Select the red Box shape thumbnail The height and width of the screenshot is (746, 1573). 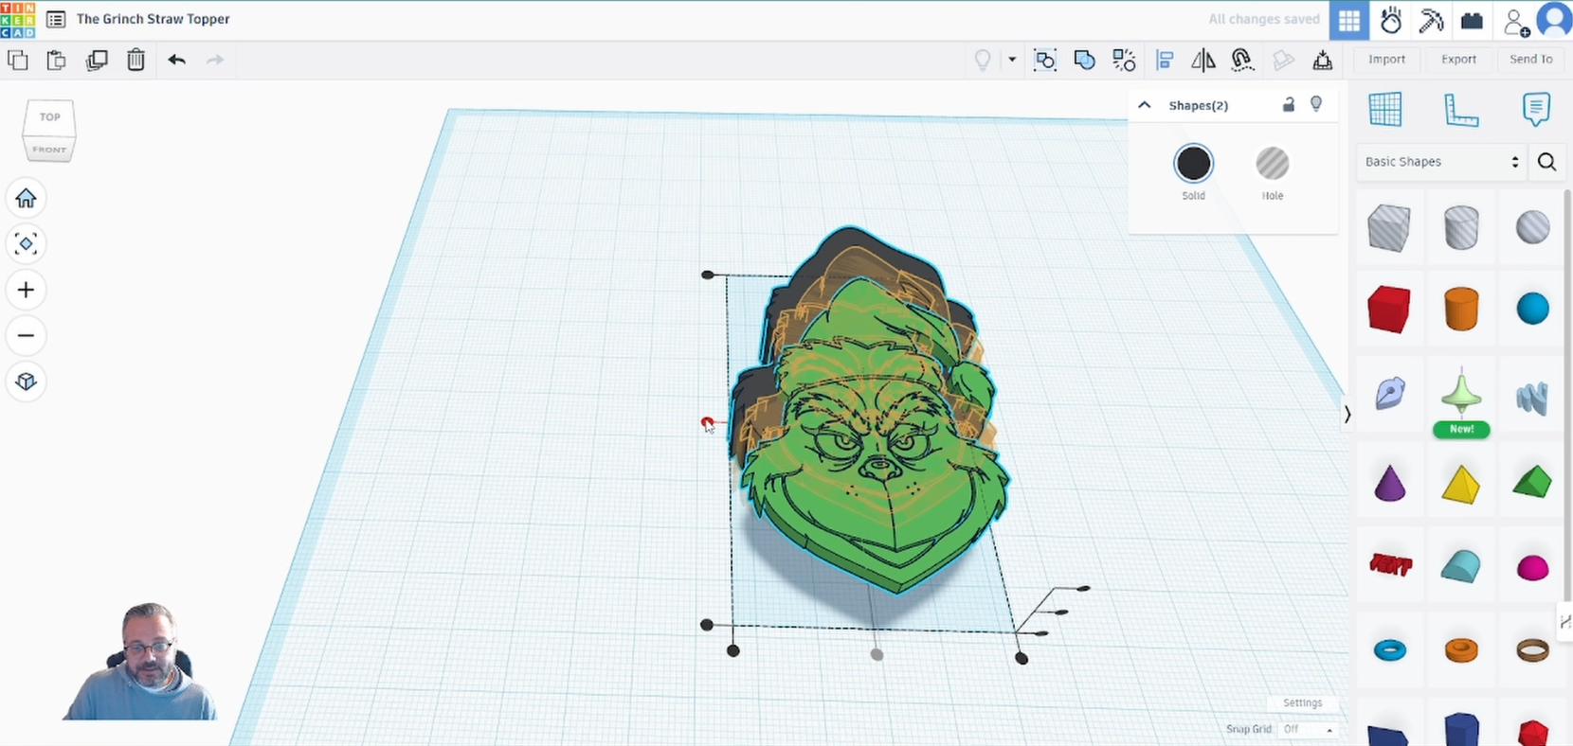tap(1389, 309)
